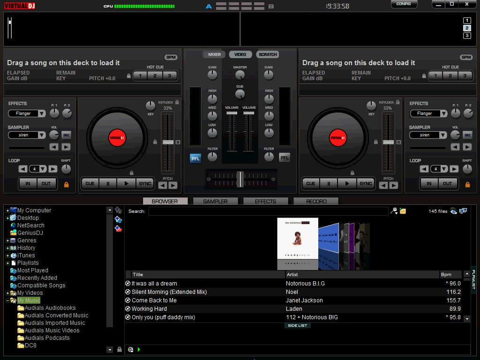Viewport: 480px width, 360px height.
Task: Expand the Genres tree node
Action: pos(7,240)
